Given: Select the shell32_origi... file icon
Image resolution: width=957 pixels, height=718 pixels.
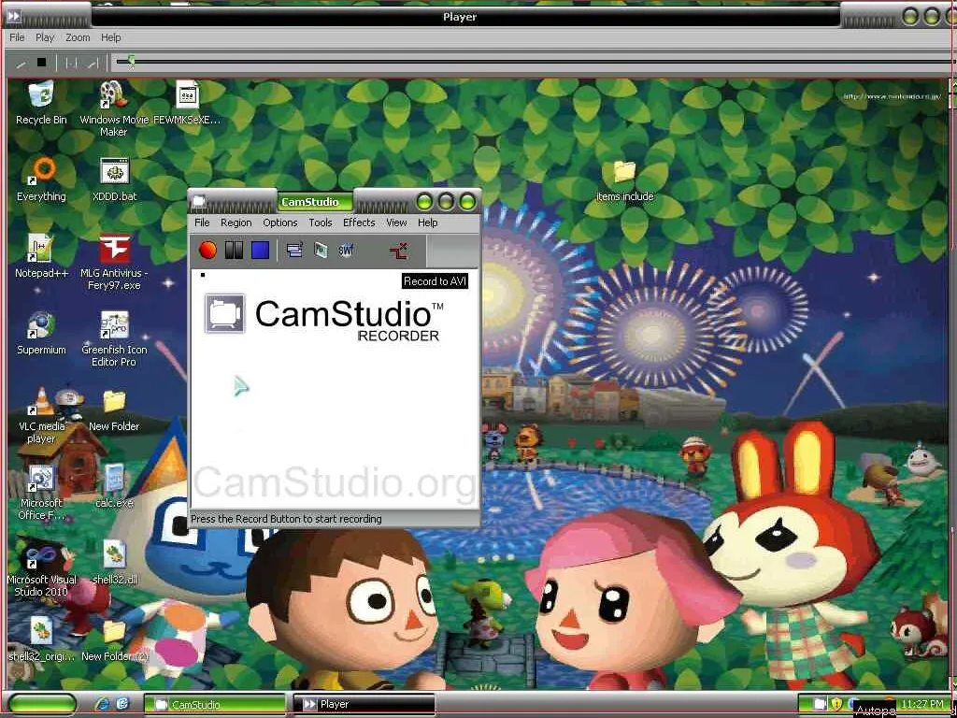Looking at the screenshot, I should [x=41, y=639].
